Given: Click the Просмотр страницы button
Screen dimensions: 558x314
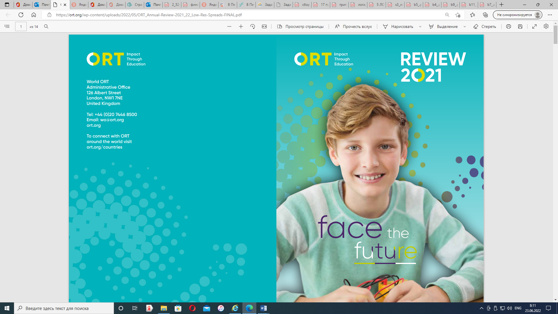Looking at the screenshot, I should point(300,26).
